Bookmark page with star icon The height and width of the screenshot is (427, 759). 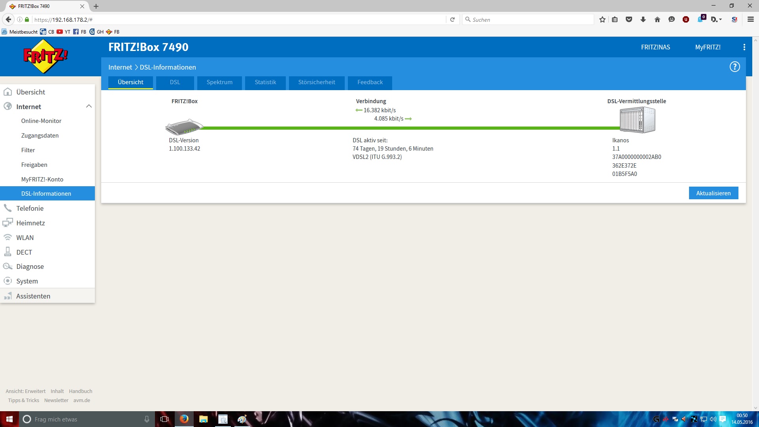click(602, 19)
